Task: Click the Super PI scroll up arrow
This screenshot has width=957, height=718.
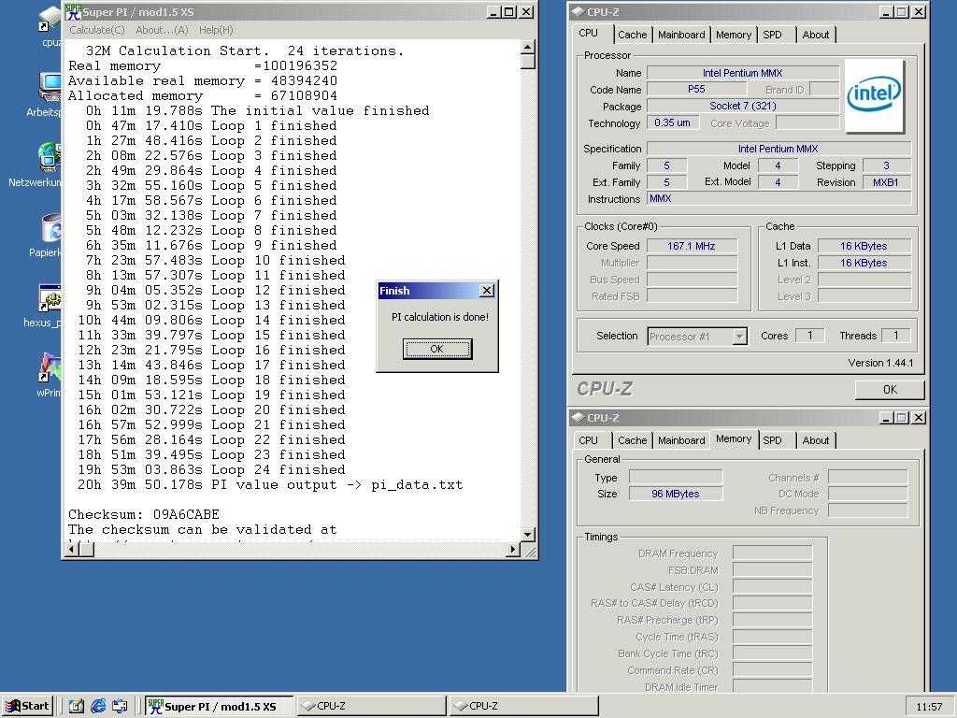Action: pyautogui.click(x=528, y=48)
